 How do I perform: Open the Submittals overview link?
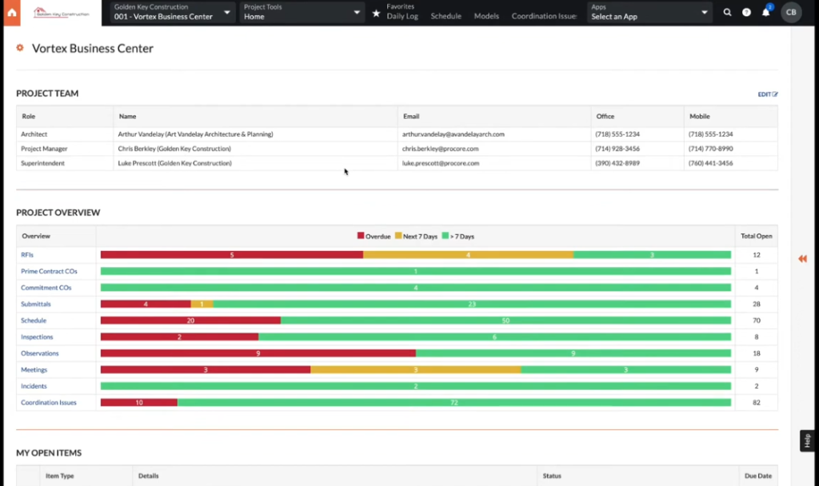[x=35, y=304]
